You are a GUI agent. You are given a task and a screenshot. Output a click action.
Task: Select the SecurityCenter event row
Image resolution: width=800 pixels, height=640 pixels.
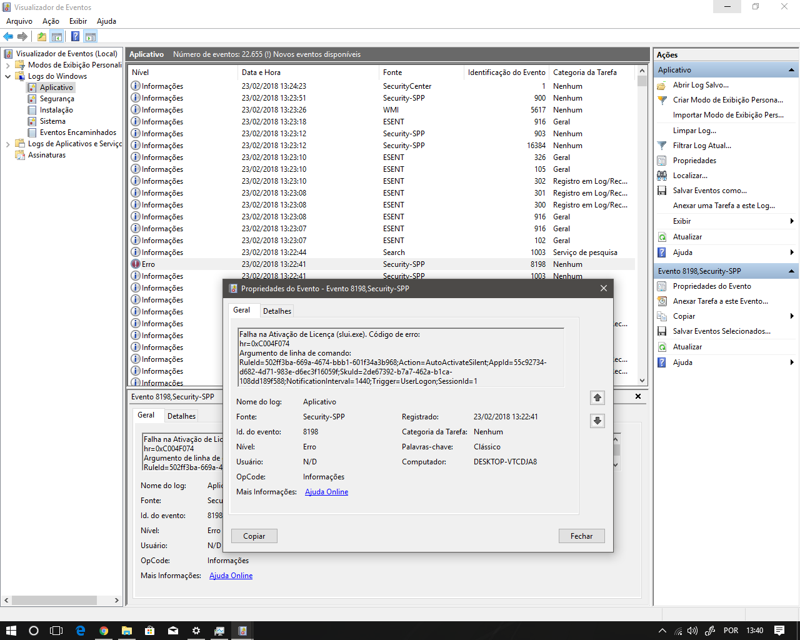coord(382,86)
